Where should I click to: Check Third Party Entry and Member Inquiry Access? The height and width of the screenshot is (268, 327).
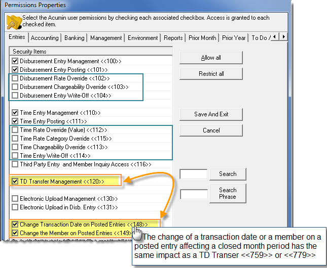tap(15, 164)
